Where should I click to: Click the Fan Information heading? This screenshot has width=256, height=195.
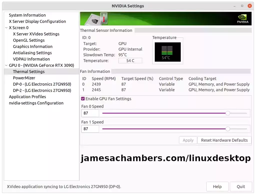pos(95,71)
